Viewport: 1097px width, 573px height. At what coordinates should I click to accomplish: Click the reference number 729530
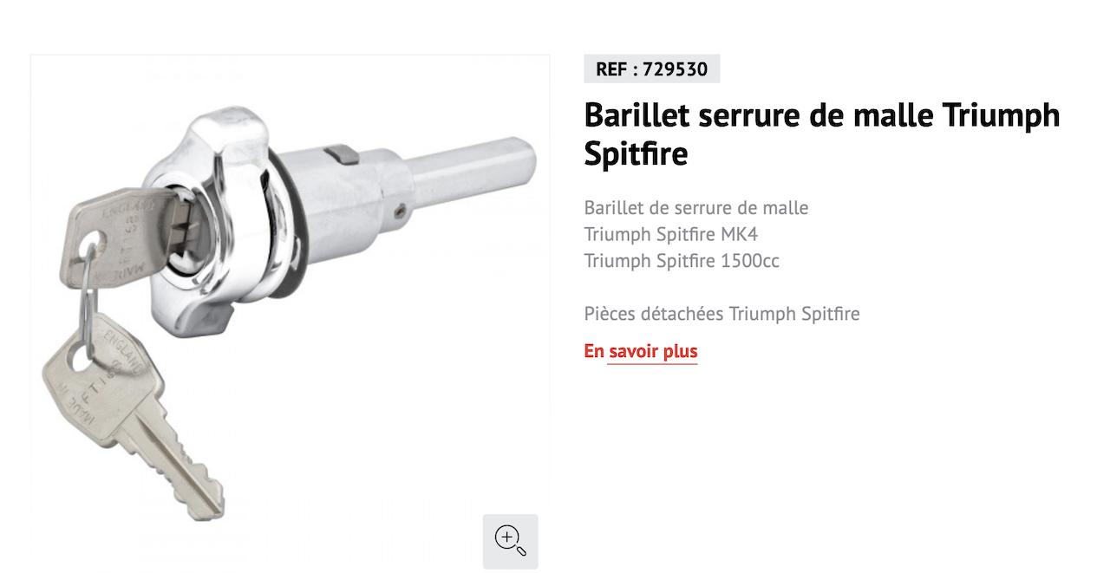coord(676,69)
